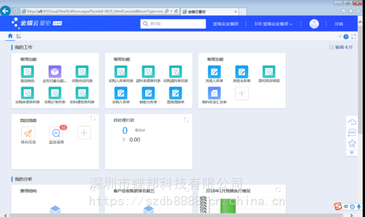Open the 查询角色 shortcut icon
Screen dimensions: 365x217
pos(28,71)
